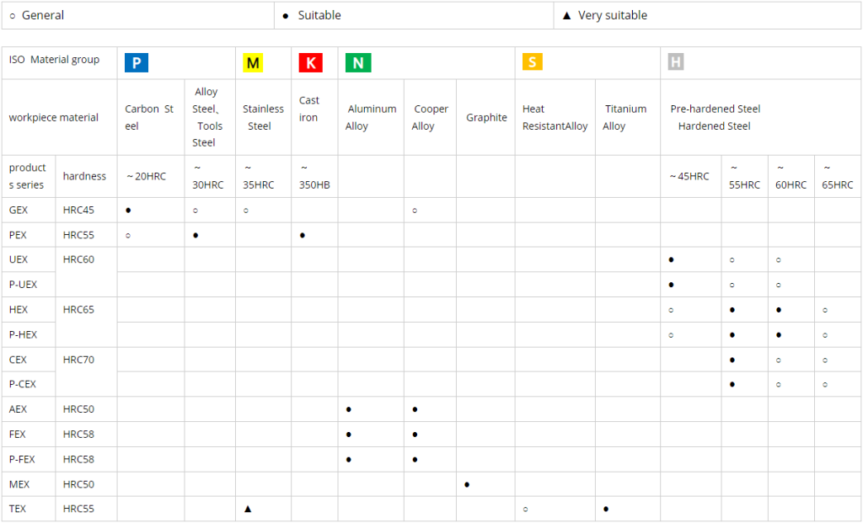Select the yellow M material group badge
Image resolution: width=863 pixels, height=523 pixels.
pos(253,63)
